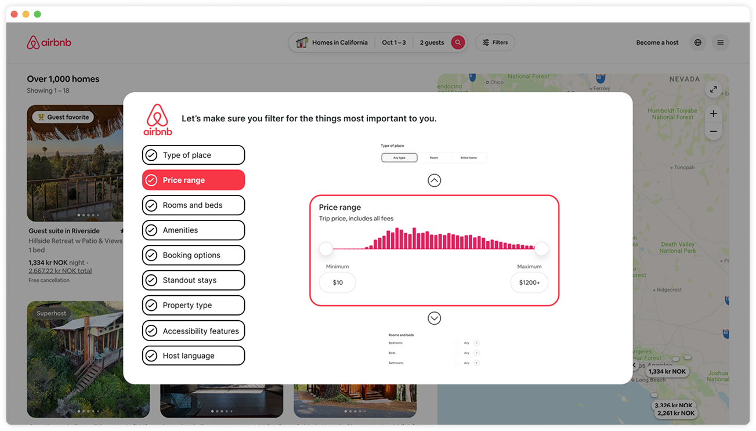The image size is (756, 431).
Task: Click the Oct 1 – 3 dates field
Action: point(394,42)
